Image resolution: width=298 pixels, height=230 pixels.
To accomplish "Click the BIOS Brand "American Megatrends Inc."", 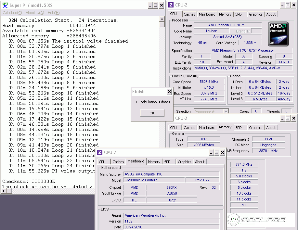I will coord(172,216).
